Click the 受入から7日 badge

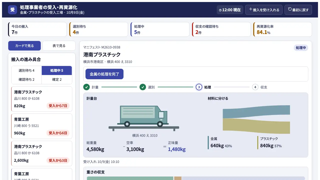58,106
